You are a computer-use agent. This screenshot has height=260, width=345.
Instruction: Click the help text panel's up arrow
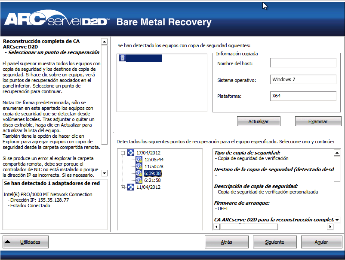click(104, 42)
